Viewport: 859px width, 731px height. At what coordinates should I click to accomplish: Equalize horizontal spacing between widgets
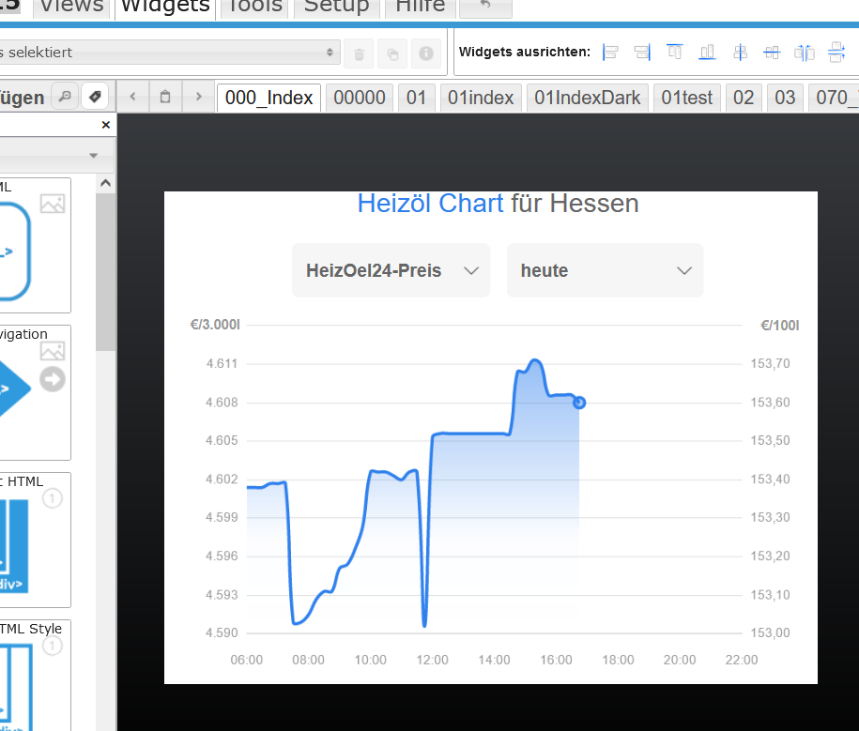tap(805, 53)
